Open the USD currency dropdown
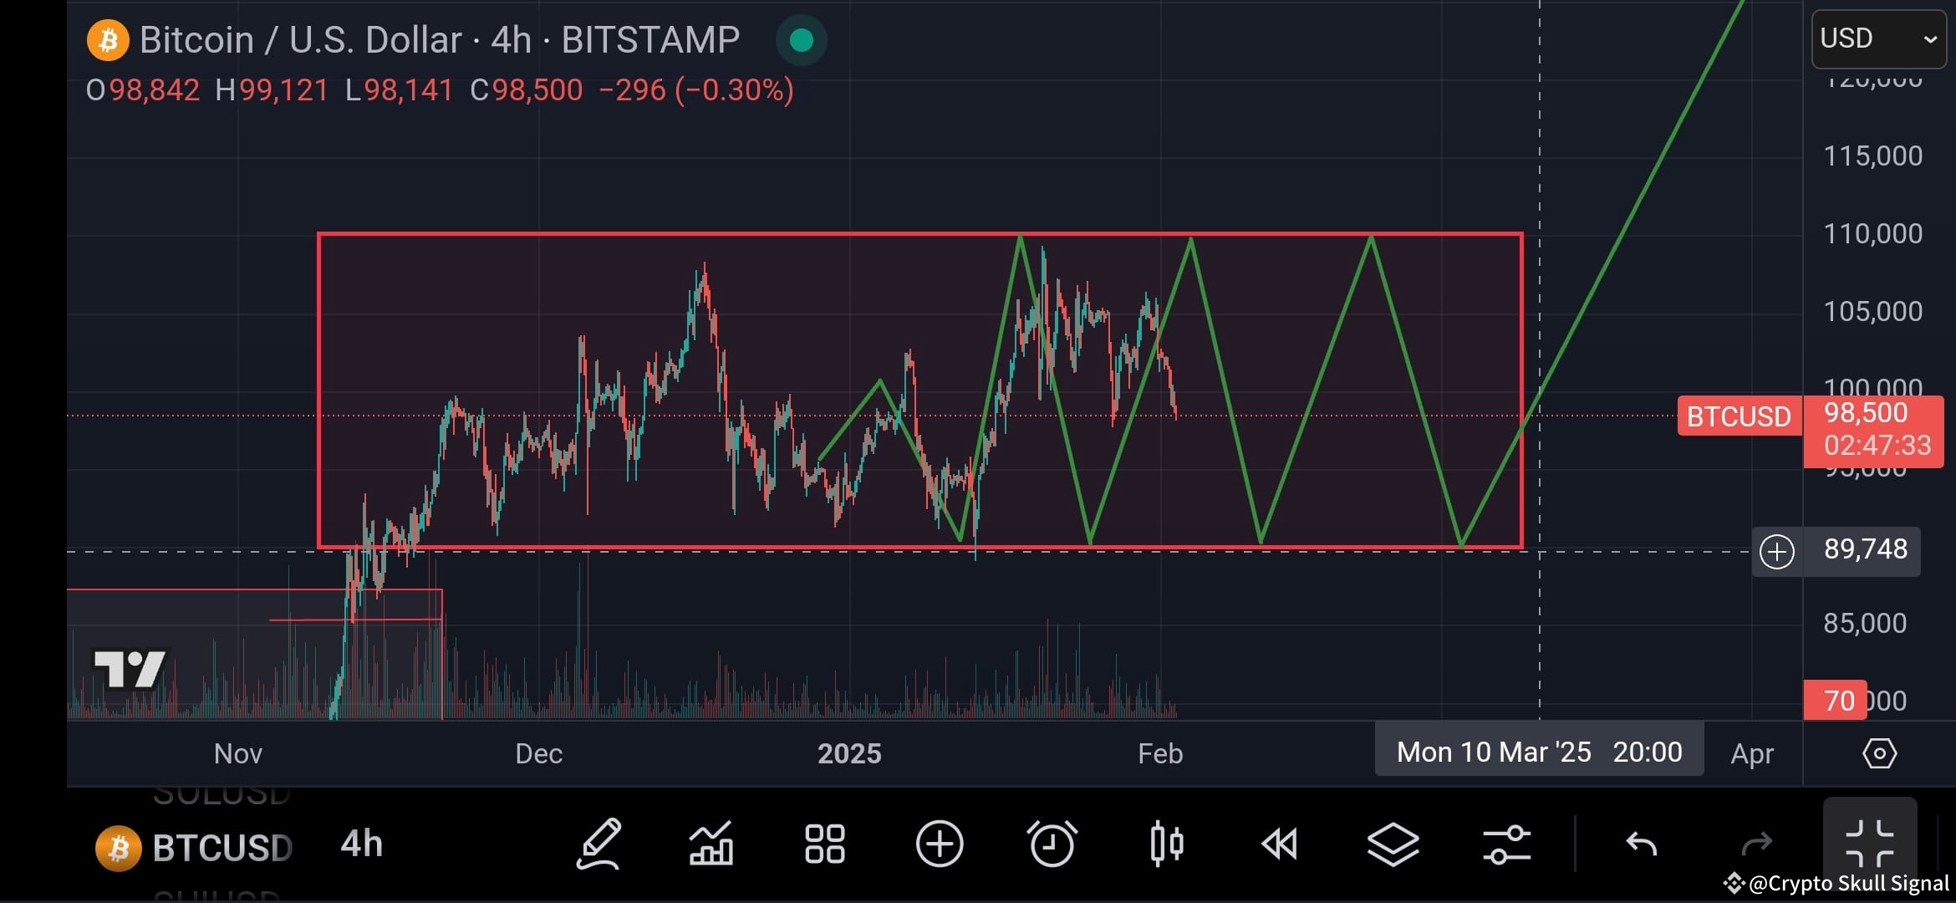This screenshot has height=903, width=1956. (x=1877, y=38)
